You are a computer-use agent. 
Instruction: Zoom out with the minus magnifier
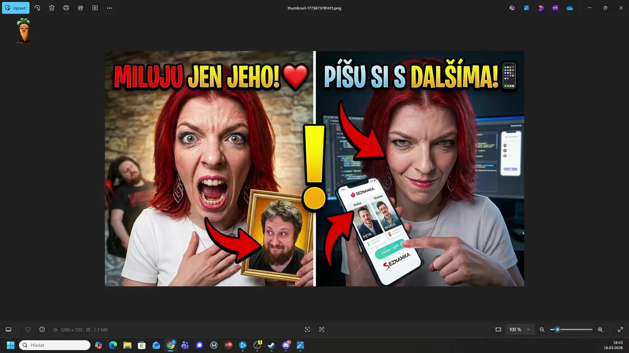click(x=542, y=329)
